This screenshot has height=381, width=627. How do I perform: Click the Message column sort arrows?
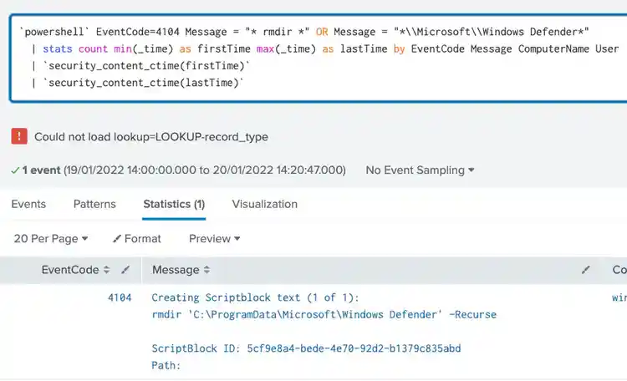pos(206,270)
